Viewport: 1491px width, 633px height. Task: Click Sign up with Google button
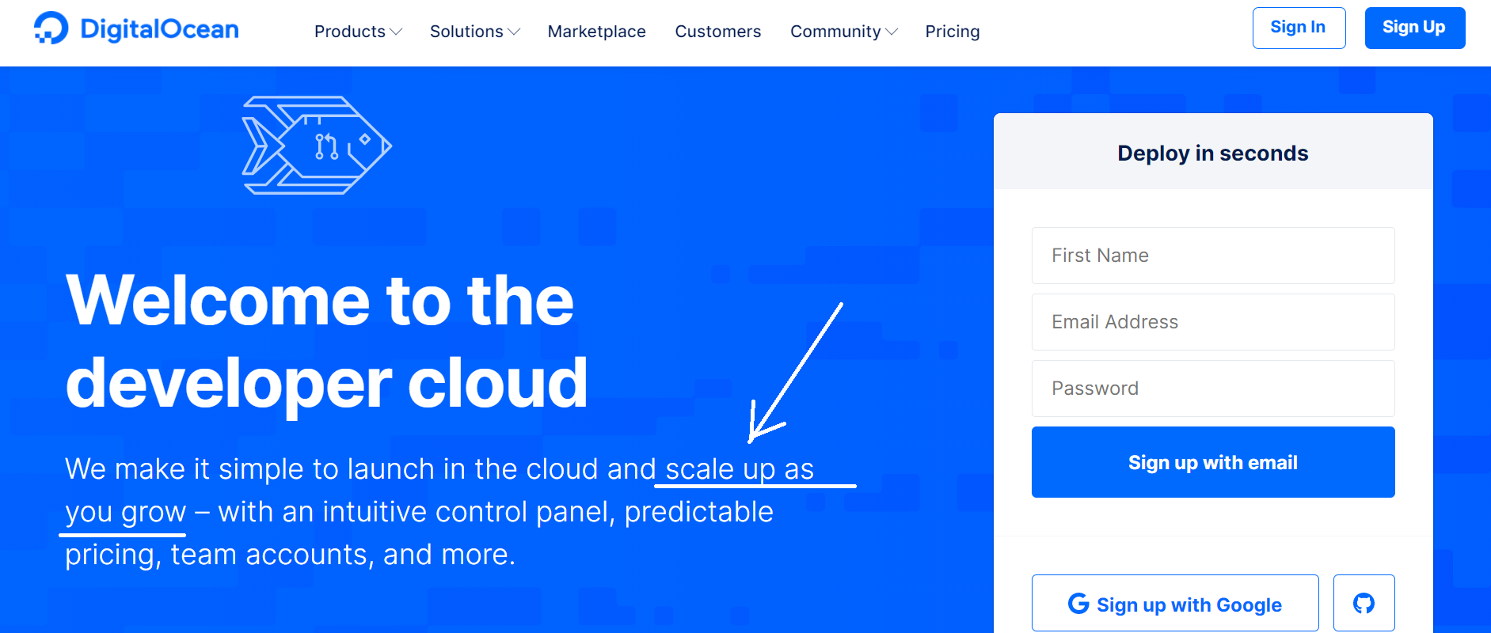[x=1175, y=604]
